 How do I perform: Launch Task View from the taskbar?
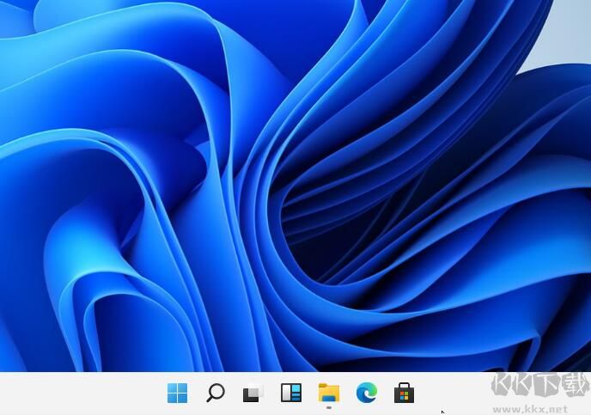[253, 394]
